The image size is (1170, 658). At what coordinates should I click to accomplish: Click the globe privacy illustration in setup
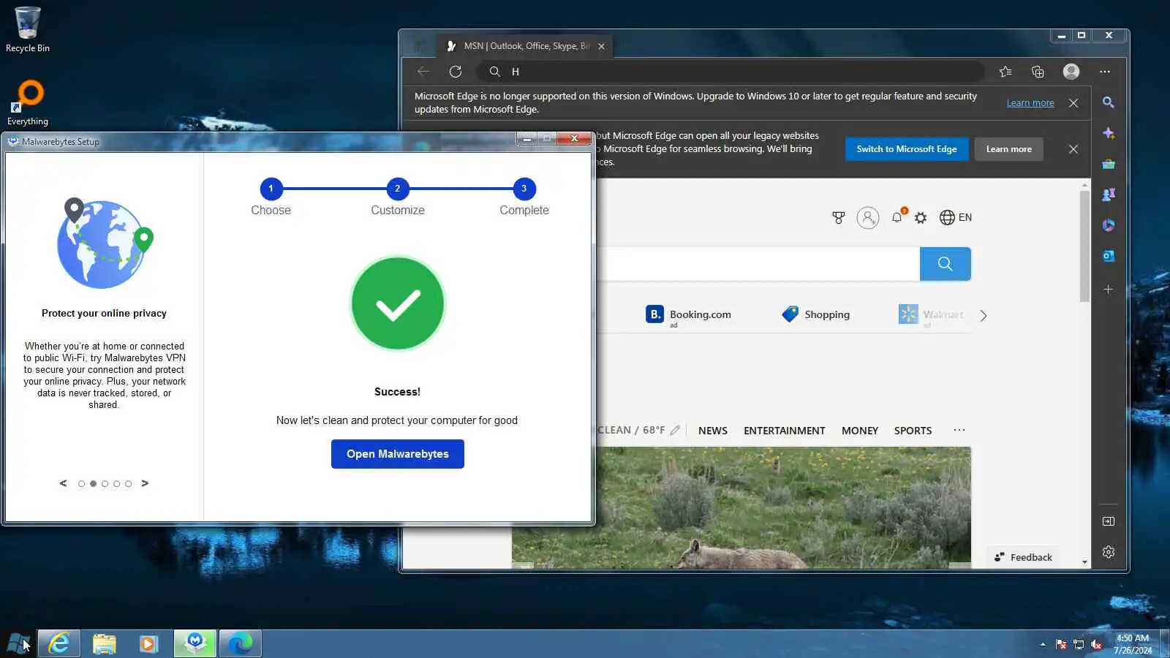pyautogui.click(x=105, y=243)
